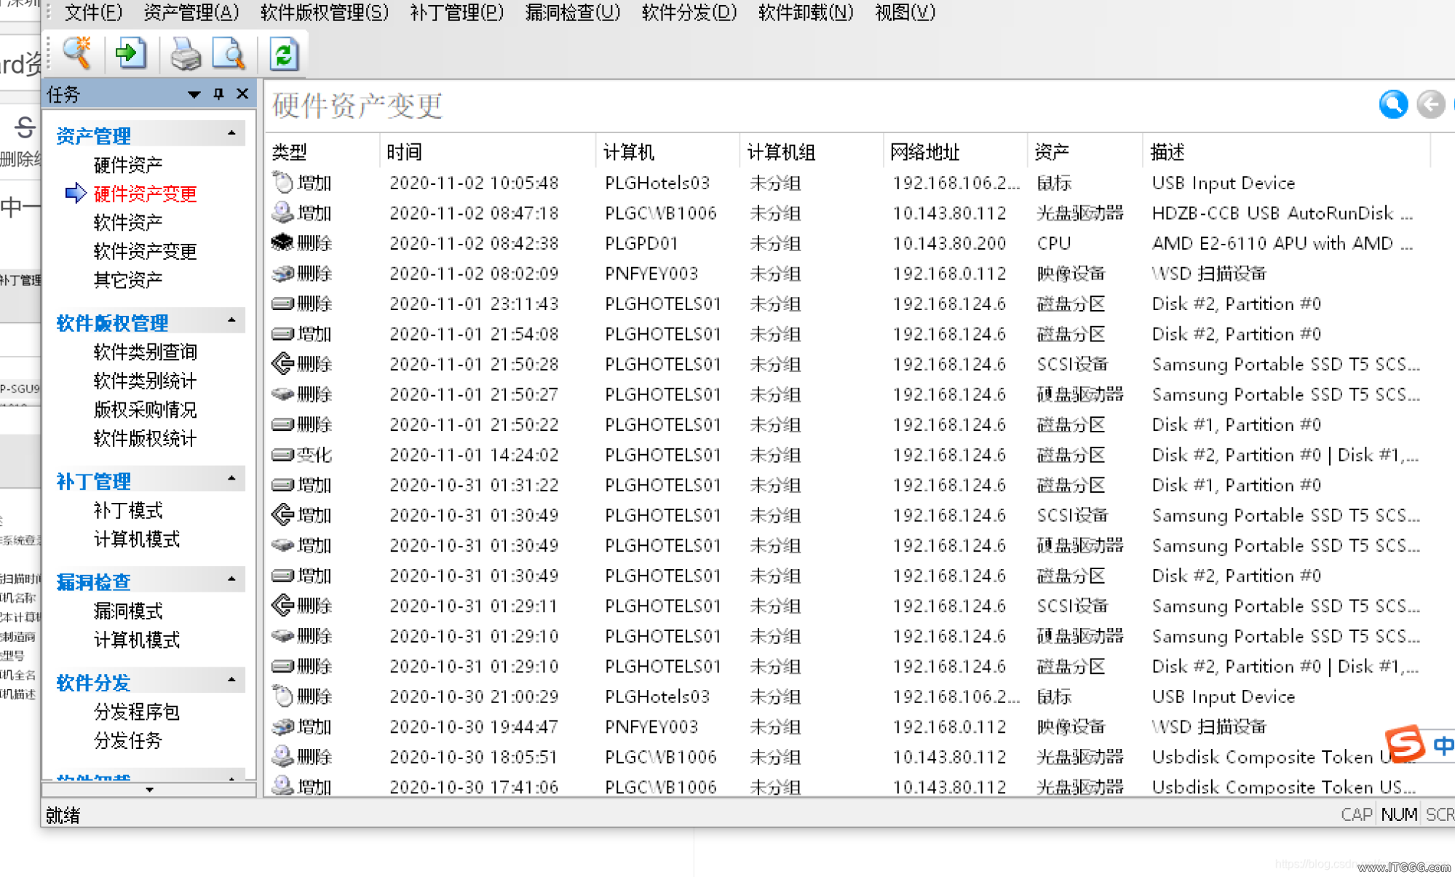Click the Sogou input method S icon
Image resolution: width=1455 pixels, height=877 pixels.
pos(1404,743)
